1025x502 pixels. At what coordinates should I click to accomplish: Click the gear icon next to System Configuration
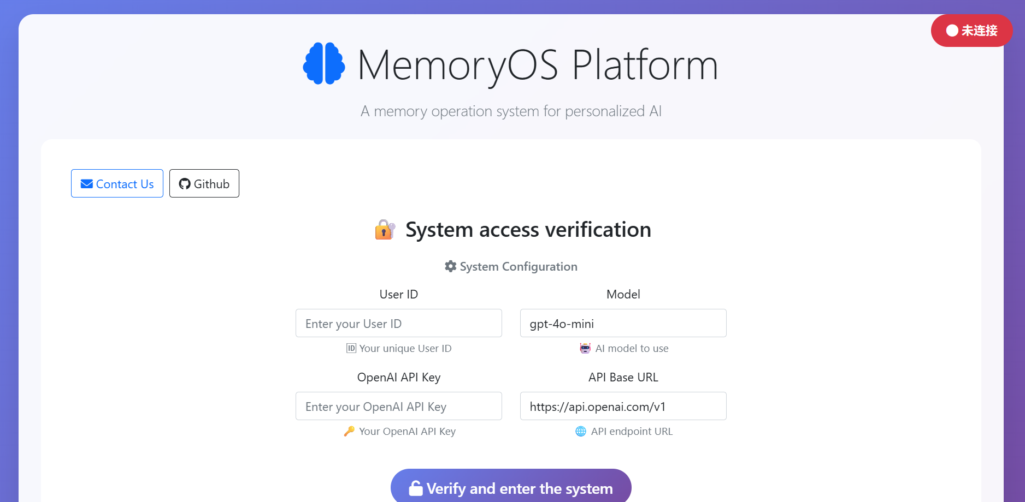point(450,266)
